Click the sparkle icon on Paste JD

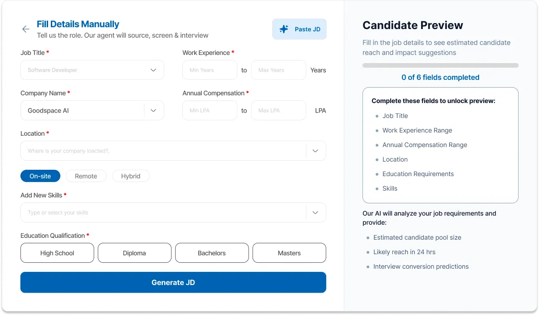coord(284,29)
